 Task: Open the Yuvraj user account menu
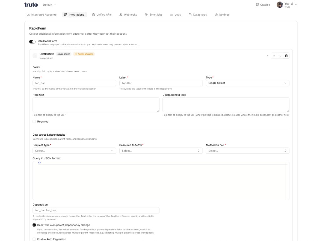tap(287, 5)
